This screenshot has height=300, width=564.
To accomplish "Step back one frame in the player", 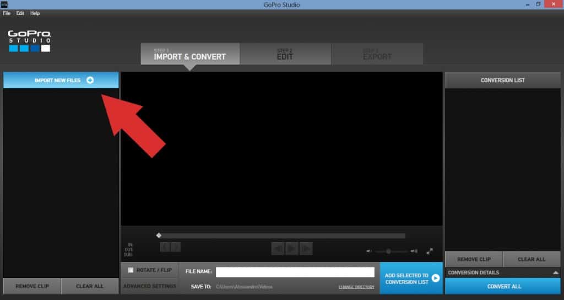I will (x=278, y=249).
